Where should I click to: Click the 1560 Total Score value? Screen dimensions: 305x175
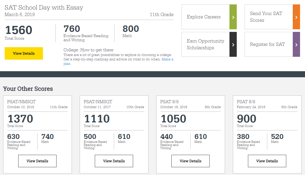pos(18,30)
